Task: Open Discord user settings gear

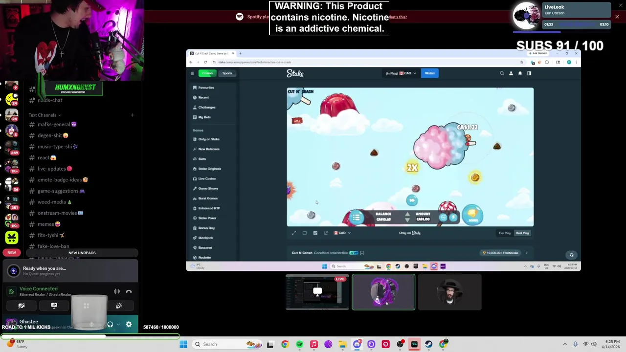Action: pyautogui.click(x=129, y=325)
